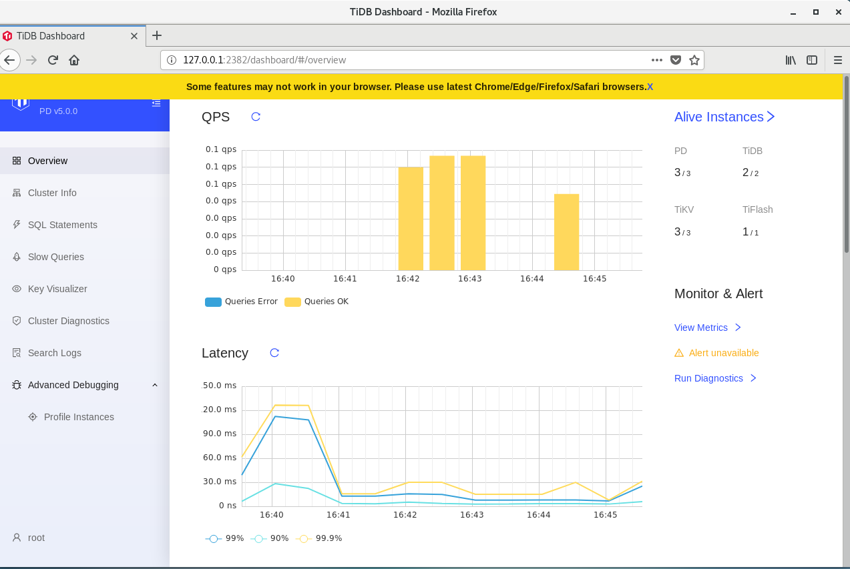Collapse the Advanced Debugging submenu
The height and width of the screenshot is (569, 850).
click(155, 385)
